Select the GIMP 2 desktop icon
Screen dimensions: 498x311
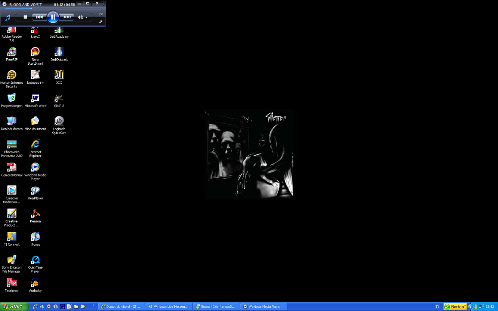(59, 101)
